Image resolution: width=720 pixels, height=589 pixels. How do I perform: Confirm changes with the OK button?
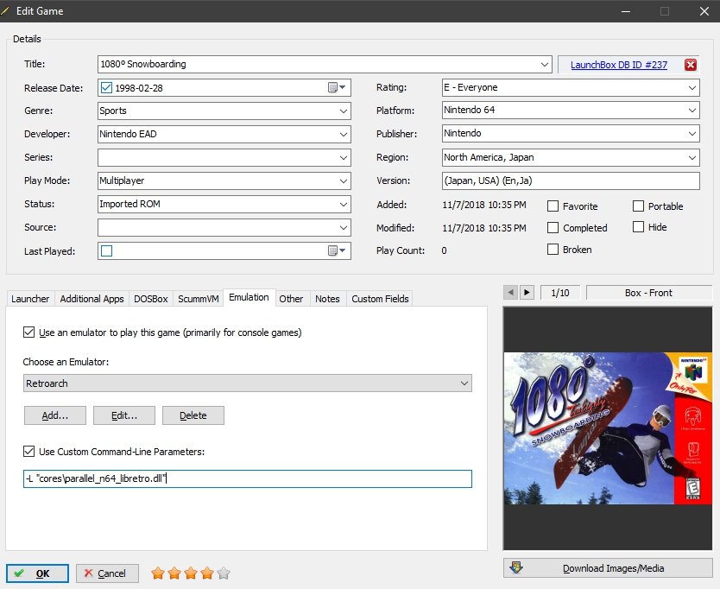pos(38,573)
